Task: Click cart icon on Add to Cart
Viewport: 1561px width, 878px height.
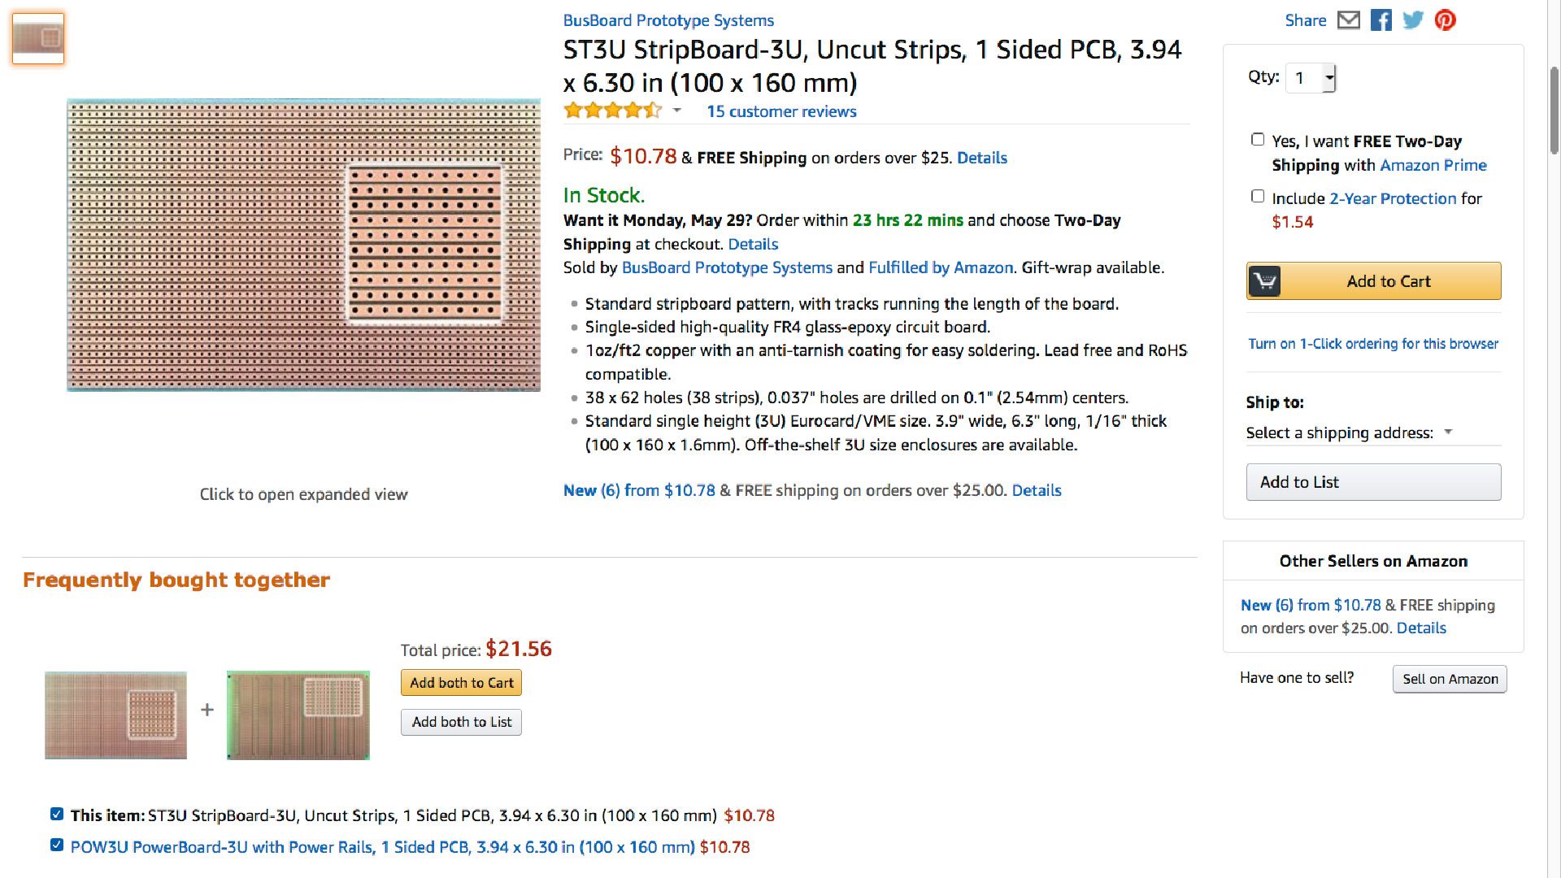Action: click(1264, 281)
